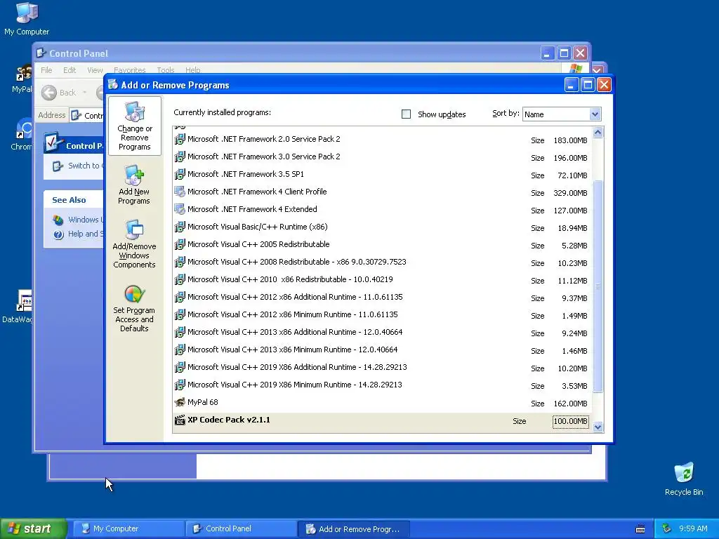The height and width of the screenshot is (539, 719).
Task: Click icon of Visual C++ 2013 Additional Runtime
Action: click(180, 332)
